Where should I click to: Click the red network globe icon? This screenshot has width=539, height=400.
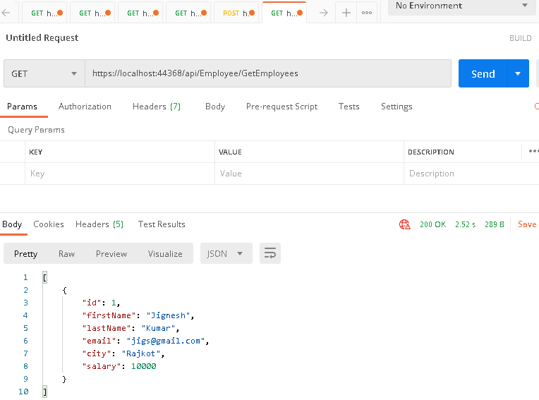405,224
